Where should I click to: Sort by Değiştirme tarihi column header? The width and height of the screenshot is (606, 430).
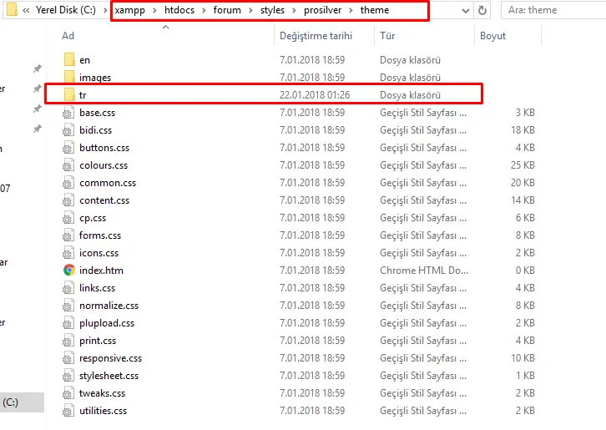coord(316,36)
